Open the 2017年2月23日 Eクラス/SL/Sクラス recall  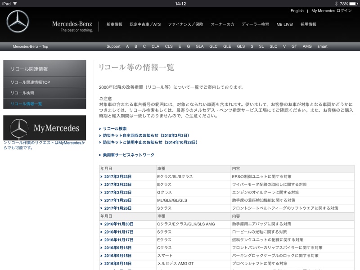[x=118, y=176]
